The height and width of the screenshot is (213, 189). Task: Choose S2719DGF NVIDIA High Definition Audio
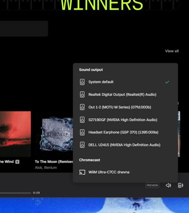click(123, 120)
